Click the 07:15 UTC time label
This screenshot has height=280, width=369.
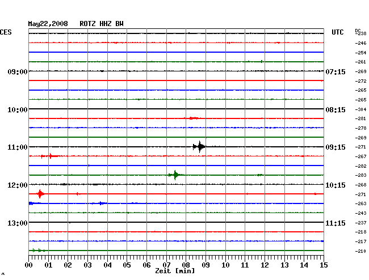336,71
